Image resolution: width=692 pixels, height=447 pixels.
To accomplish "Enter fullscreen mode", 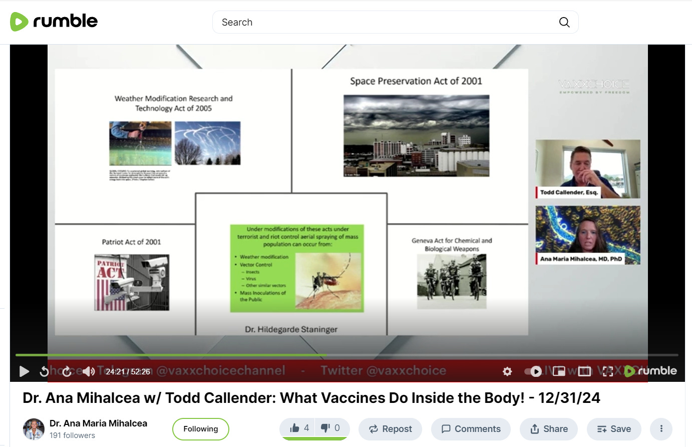I will (608, 371).
